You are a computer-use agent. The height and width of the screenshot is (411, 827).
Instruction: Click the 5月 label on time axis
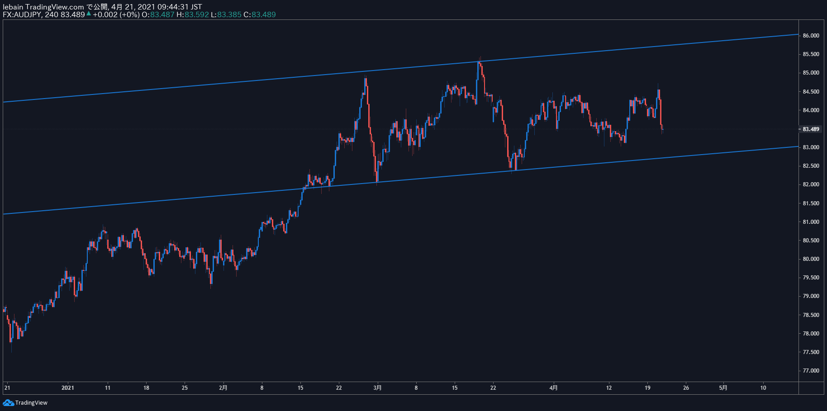point(723,387)
